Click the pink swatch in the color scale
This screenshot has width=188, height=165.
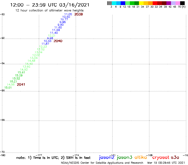click(x=178, y=3)
